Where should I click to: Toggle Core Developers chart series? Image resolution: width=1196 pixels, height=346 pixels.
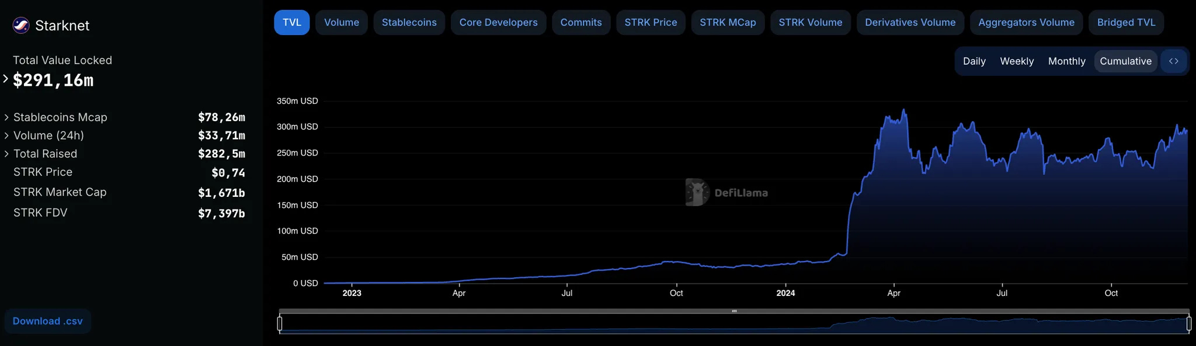pos(499,23)
